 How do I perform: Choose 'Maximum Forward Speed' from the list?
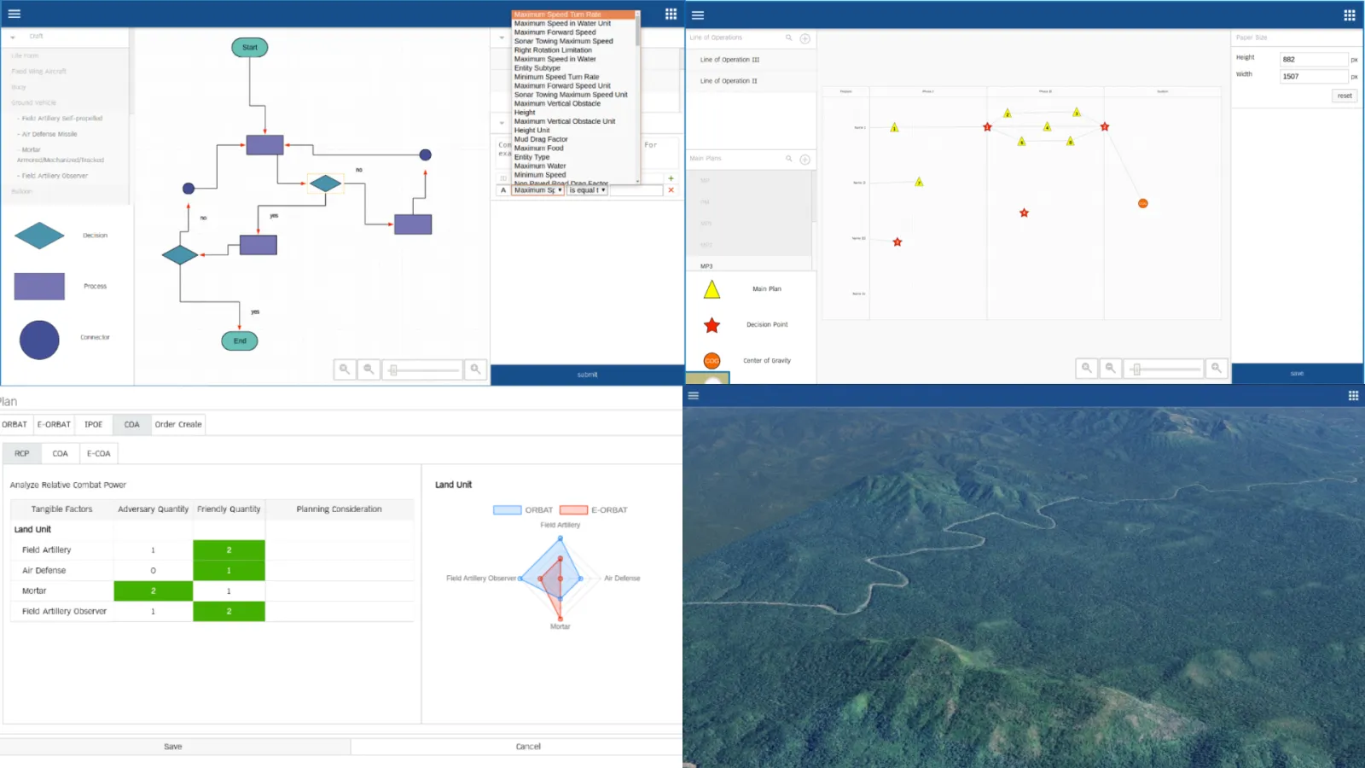555,32
